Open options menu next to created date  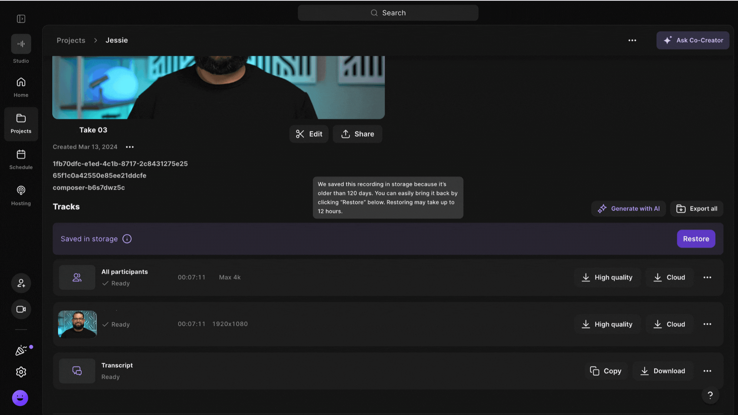tap(130, 147)
